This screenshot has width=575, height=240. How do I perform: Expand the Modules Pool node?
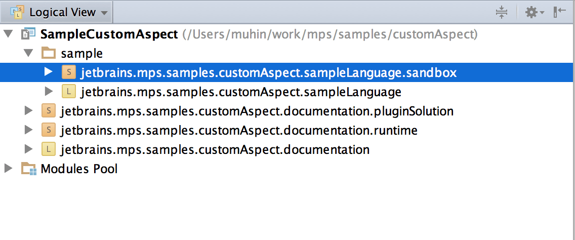point(8,168)
